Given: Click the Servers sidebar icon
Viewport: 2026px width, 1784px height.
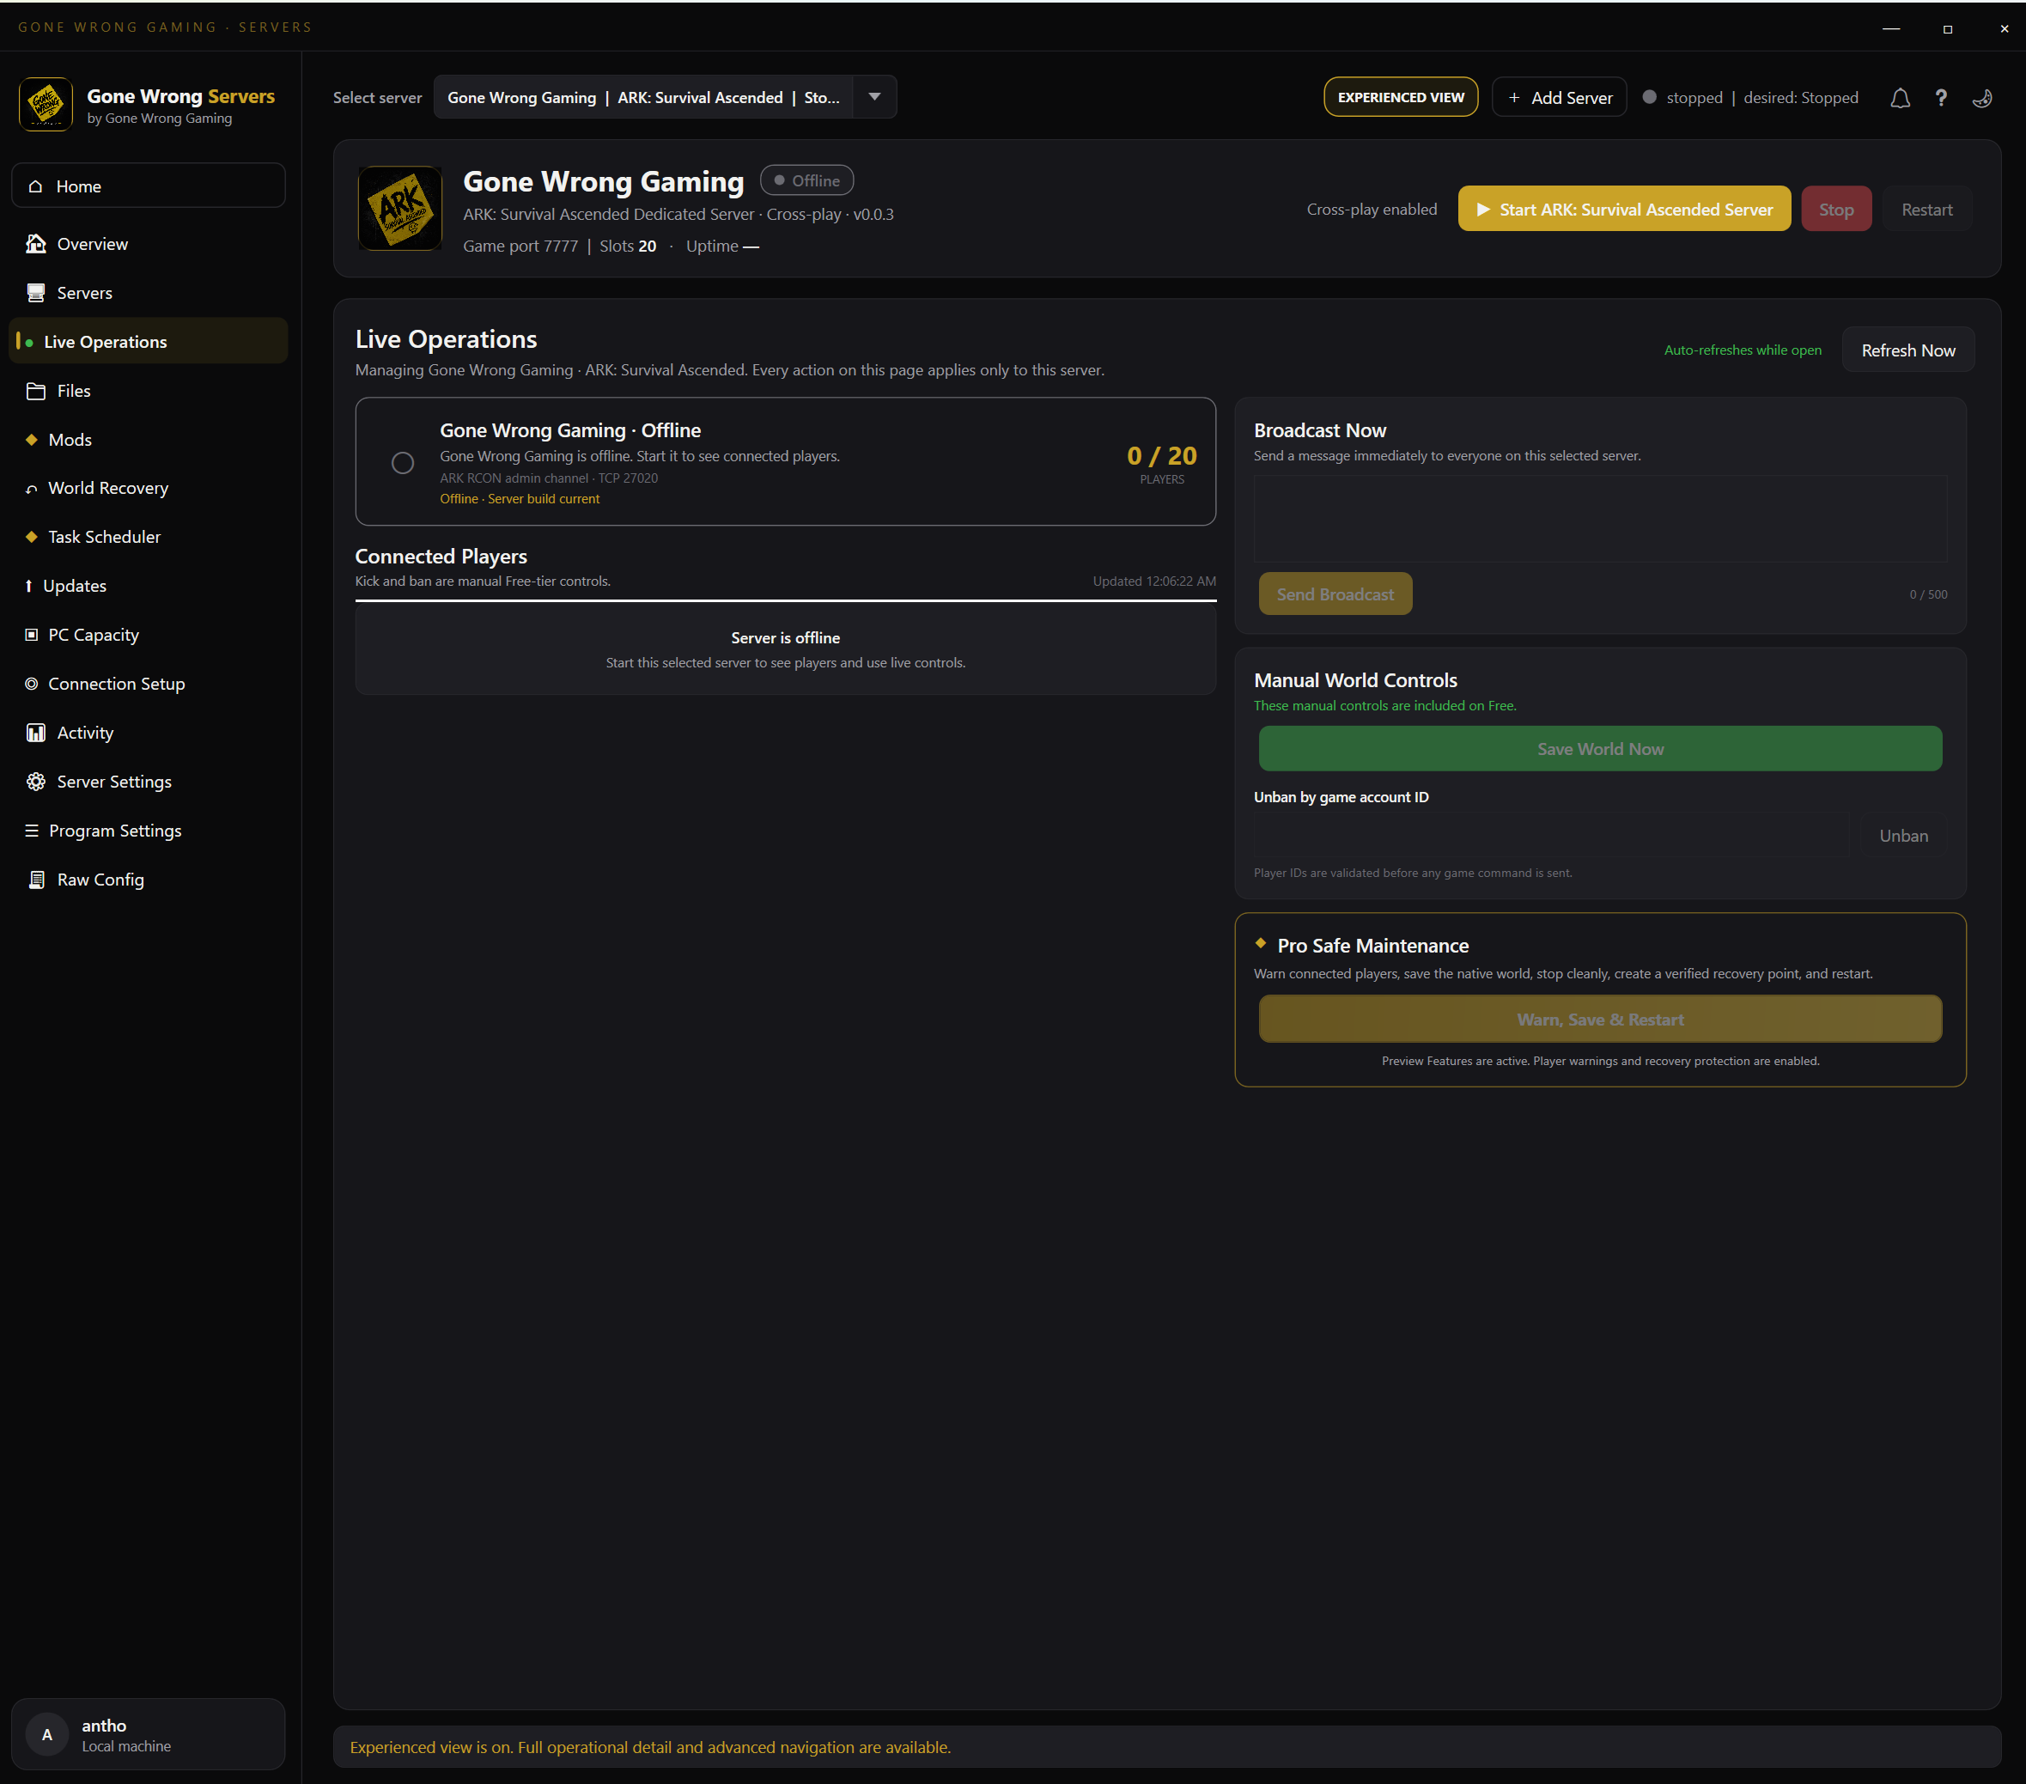Looking at the screenshot, I should tap(36, 292).
